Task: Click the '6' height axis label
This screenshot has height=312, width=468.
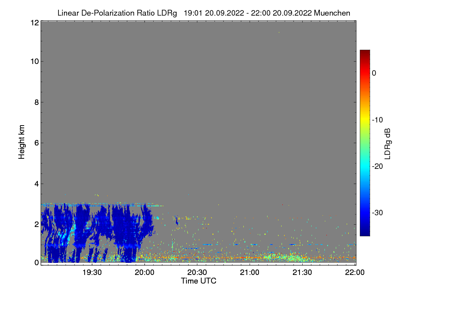Action: 36,143
